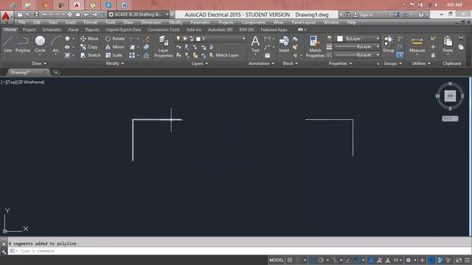Viewport: 472px width, 265px height.
Task: Expand the Utilities panel
Action: point(421,63)
